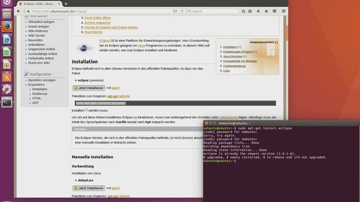
Task: Expand Java Versionen [+] in contents
Action: 245,56
